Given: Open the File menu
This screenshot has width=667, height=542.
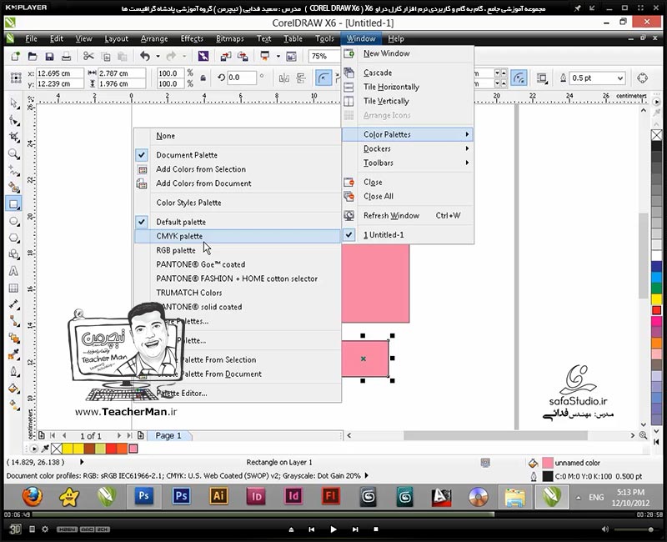Looking at the screenshot, I should pyautogui.click(x=31, y=38).
